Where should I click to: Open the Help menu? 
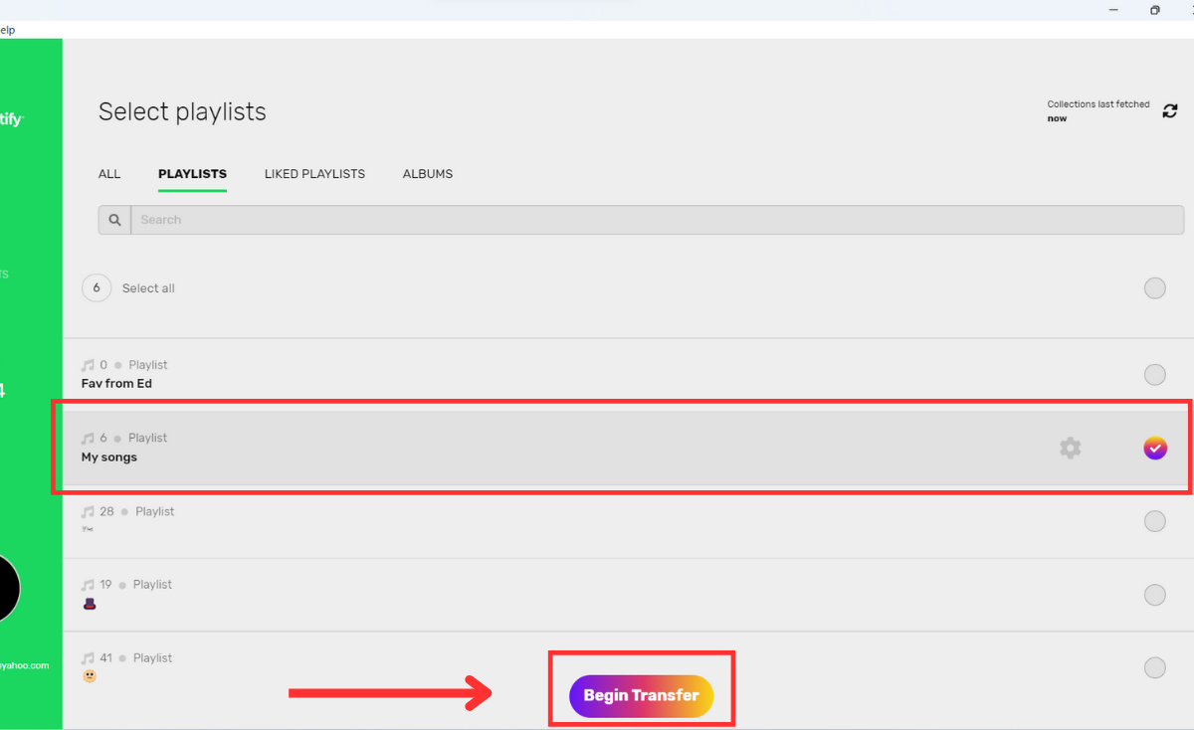6,31
